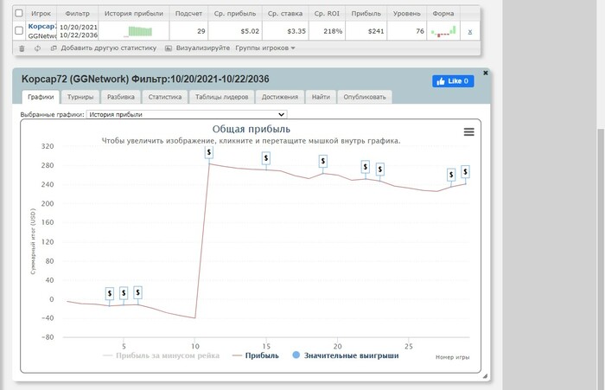Image resolution: width=605 pixels, height=390 pixels.
Task: Close the Корсар72 statistics panel
Action: point(486,73)
